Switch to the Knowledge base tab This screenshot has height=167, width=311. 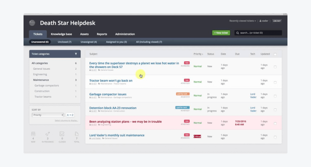[x=61, y=34]
